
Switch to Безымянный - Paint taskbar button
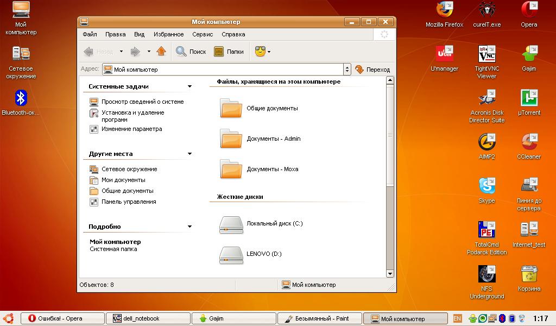point(319,318)
